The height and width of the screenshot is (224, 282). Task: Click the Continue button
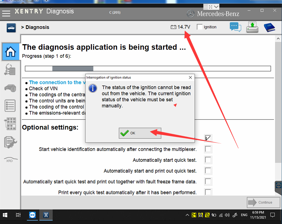pyautogui.click(x=263, y=202)
